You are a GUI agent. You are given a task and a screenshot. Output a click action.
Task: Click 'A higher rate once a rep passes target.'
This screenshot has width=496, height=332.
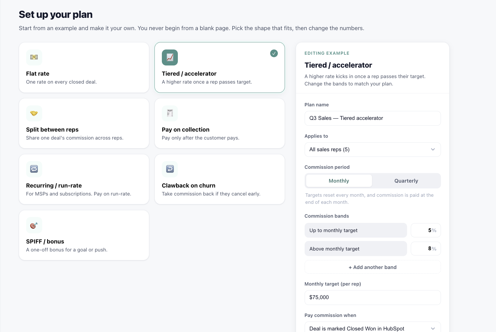click(x=207, y=82)
